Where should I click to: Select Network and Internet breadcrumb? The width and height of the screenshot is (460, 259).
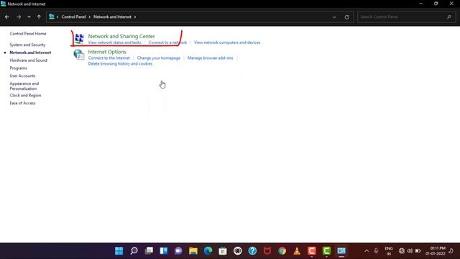pyautogui.click(x=112, y=17)
